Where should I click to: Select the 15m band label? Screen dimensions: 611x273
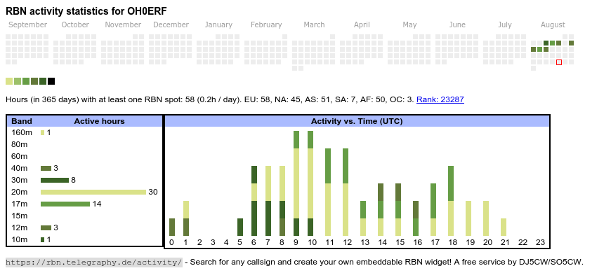coord(20,216)
